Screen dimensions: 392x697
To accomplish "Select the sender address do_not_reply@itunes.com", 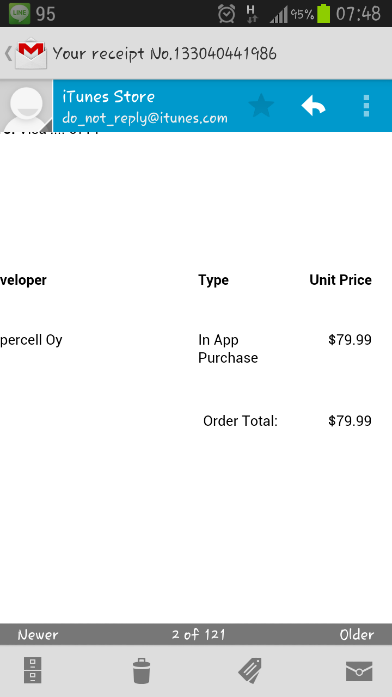I will pos(145,118).
